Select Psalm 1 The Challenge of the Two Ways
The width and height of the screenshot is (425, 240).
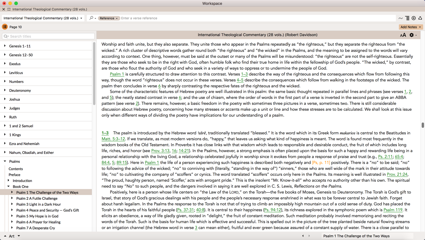[x=47, y=193]
